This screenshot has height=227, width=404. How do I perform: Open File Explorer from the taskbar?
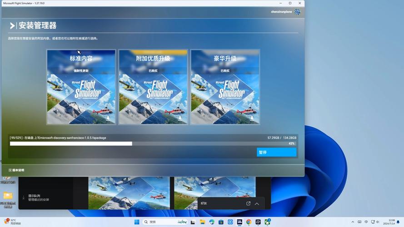pos(202,222)
